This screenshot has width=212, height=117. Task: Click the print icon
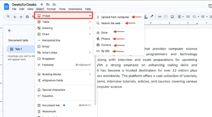(x=27, y=17)
